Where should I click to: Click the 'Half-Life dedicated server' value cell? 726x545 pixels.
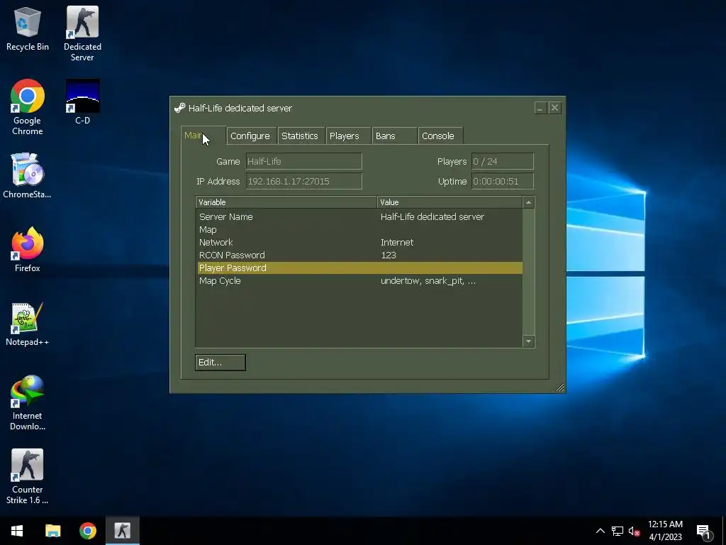(x=432, y=217)
